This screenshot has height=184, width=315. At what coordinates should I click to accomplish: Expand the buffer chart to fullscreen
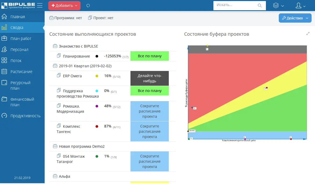[x=308, y=34]
